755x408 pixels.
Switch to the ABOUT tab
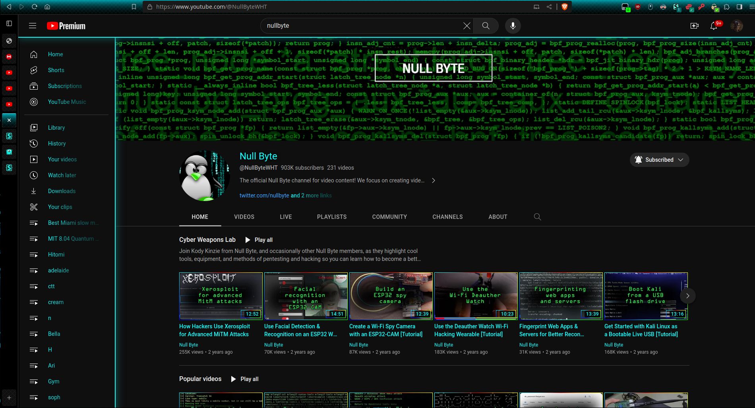498,217
